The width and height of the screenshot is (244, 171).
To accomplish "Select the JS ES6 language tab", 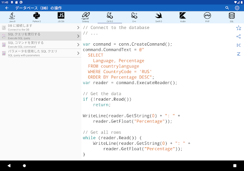I will tap(61, 17).
